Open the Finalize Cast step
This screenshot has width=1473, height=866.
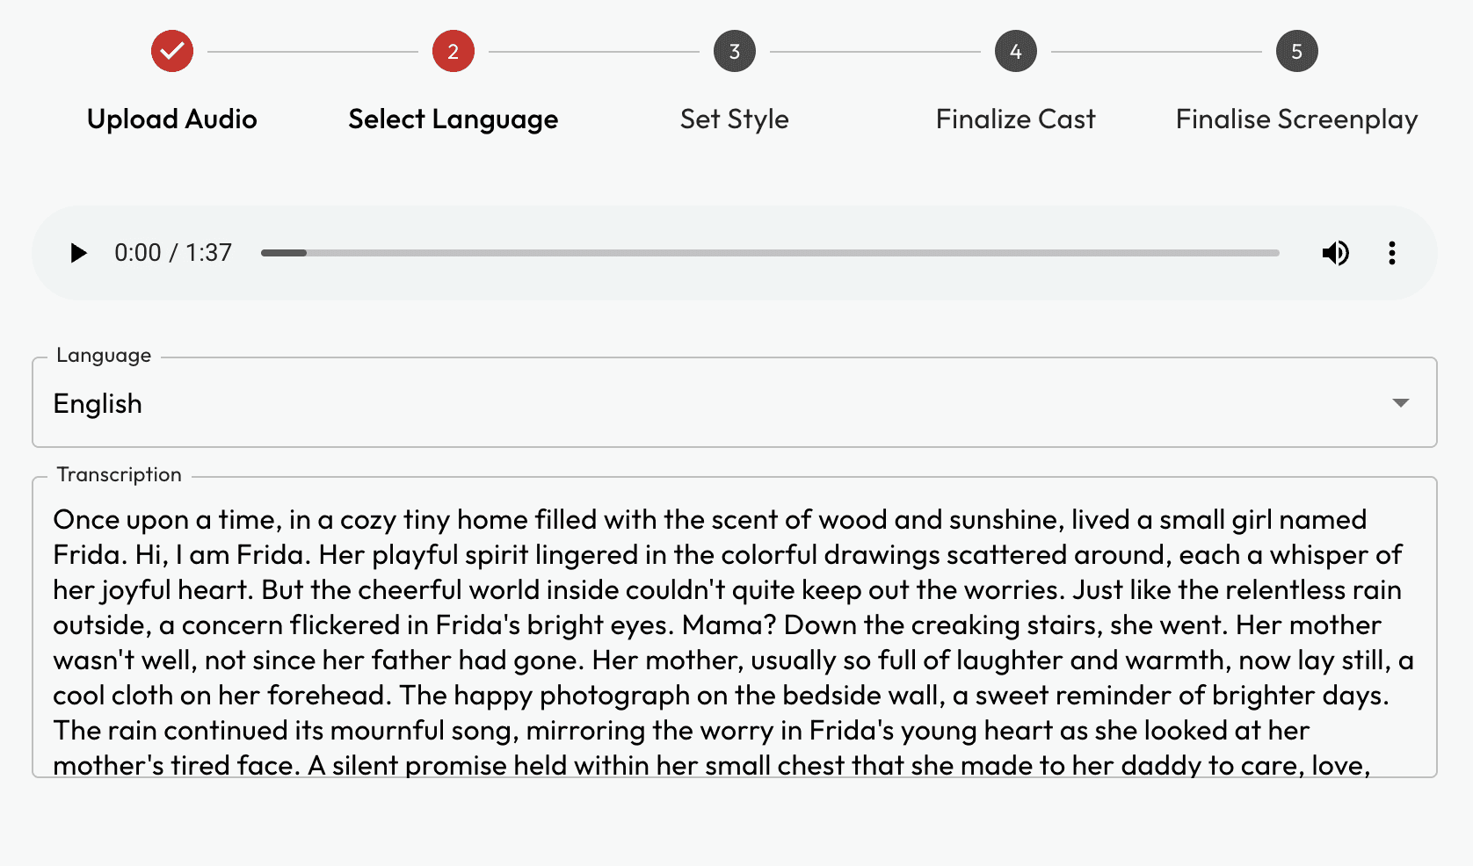coord(1016,119)
